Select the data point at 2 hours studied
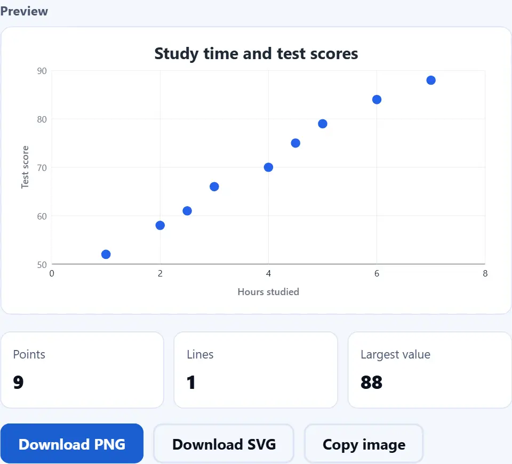This screenshot has height=464, width=512. [160, 225]
